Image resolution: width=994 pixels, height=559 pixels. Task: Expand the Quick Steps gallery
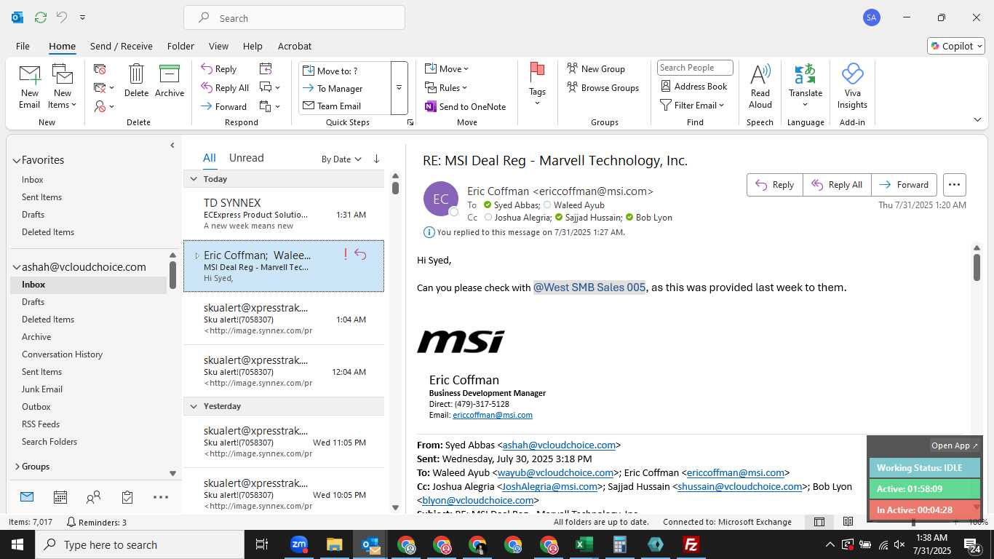(x=399, y=88)
